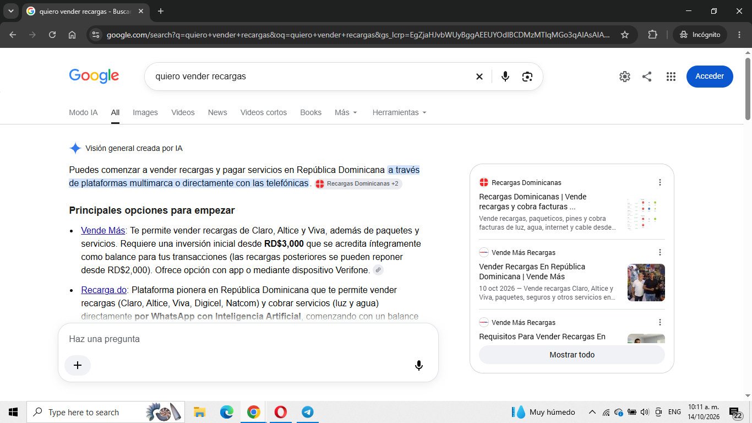View site information icon in address bar
Image resolution: width=752 pixels, height=423 pixels.
point(96,35)
